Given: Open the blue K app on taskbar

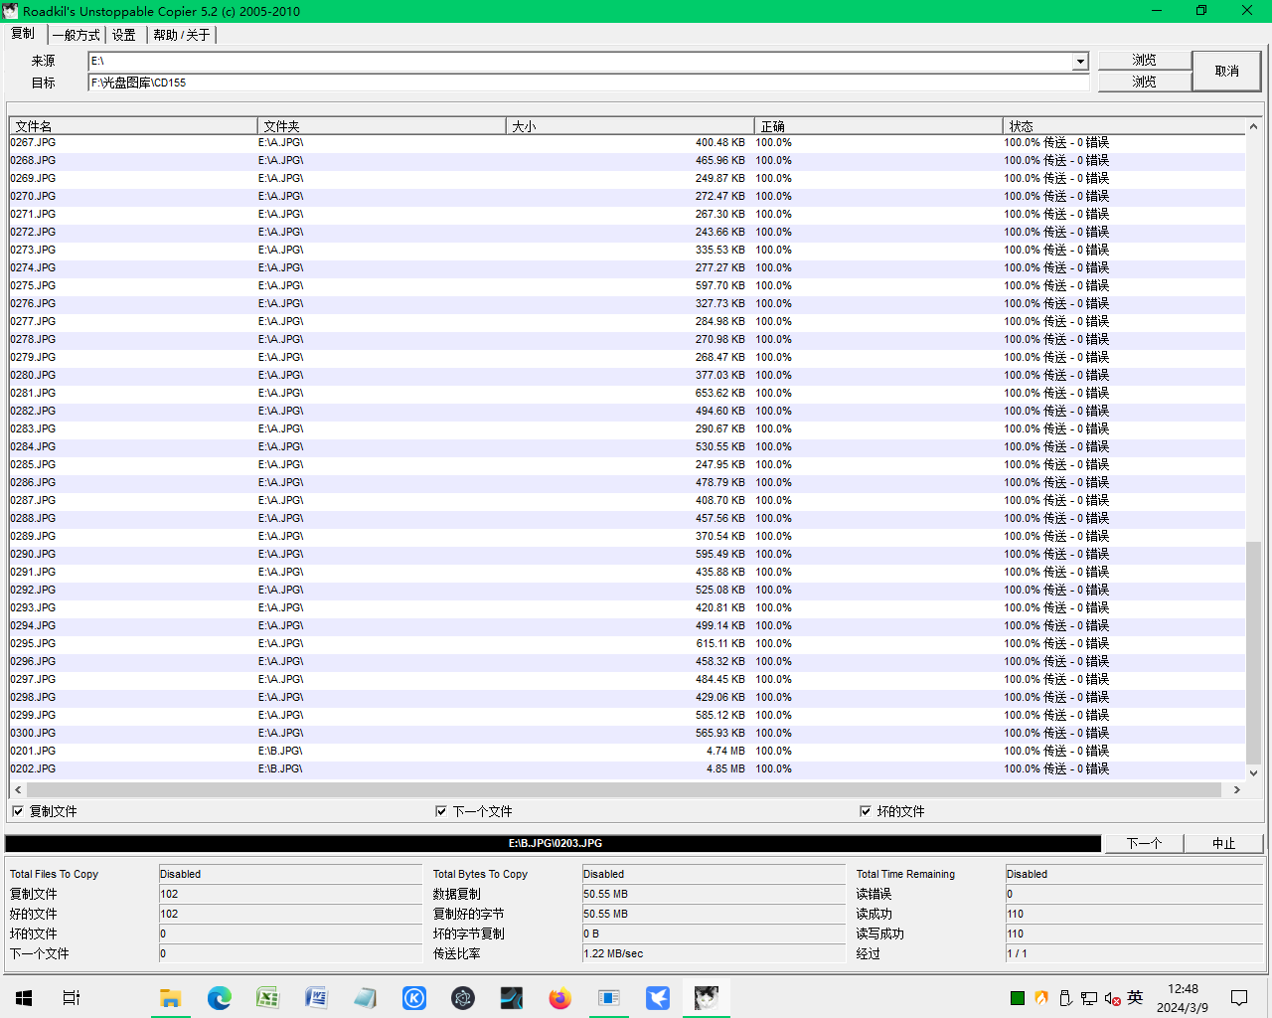Looking at the screenshot, I should [414, 997].
